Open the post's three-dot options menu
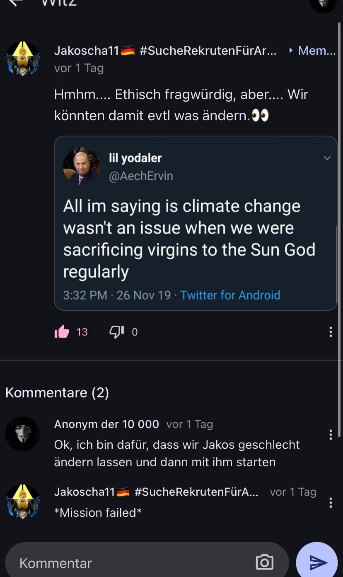The image size is (343, 577). (x=330, y=332)
